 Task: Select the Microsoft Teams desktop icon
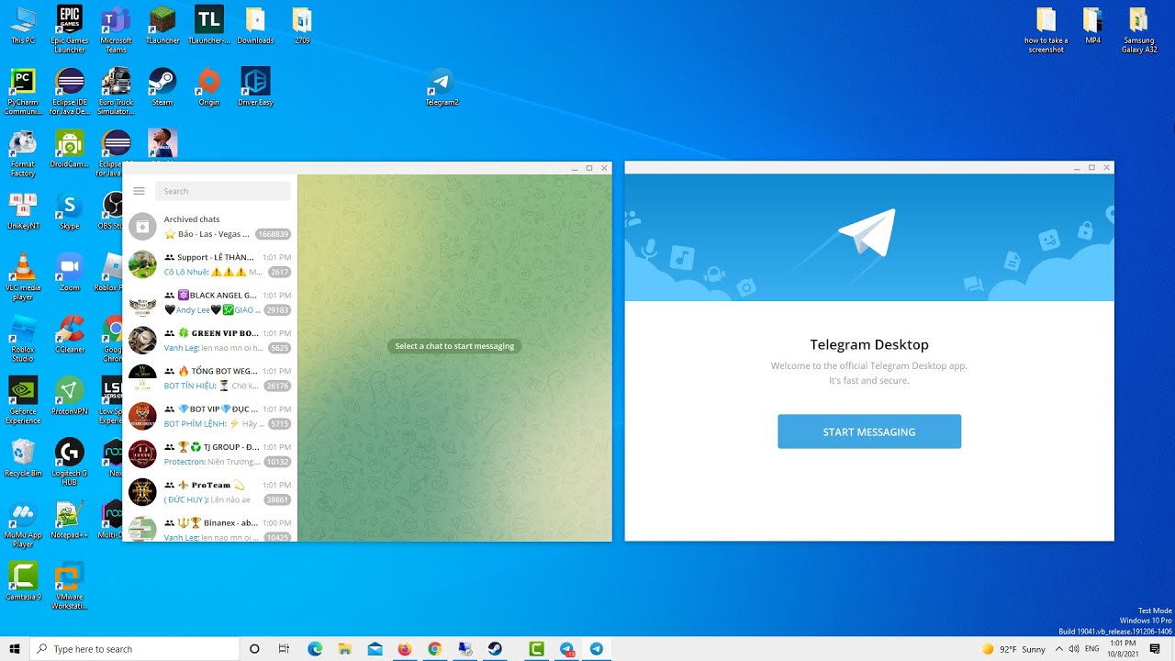(x=116, y=28)
